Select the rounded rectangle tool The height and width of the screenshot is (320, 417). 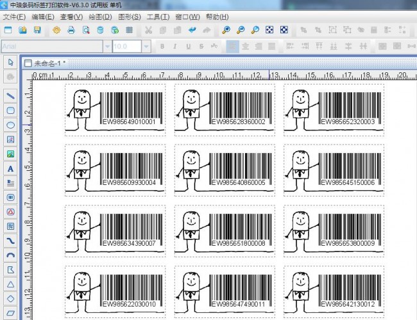pyautogui.click(x=10, y=110)
